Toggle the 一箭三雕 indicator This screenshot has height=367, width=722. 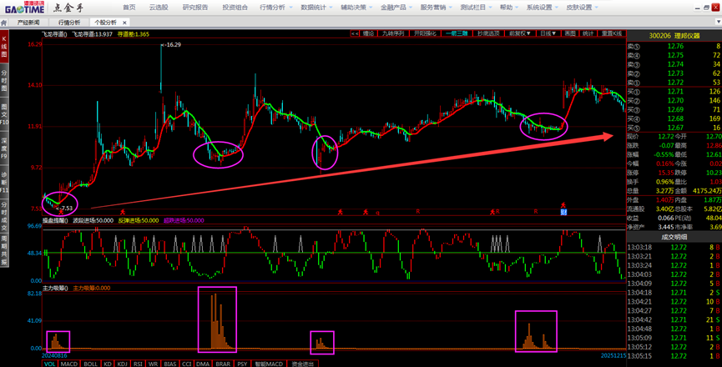click(457, 33)
